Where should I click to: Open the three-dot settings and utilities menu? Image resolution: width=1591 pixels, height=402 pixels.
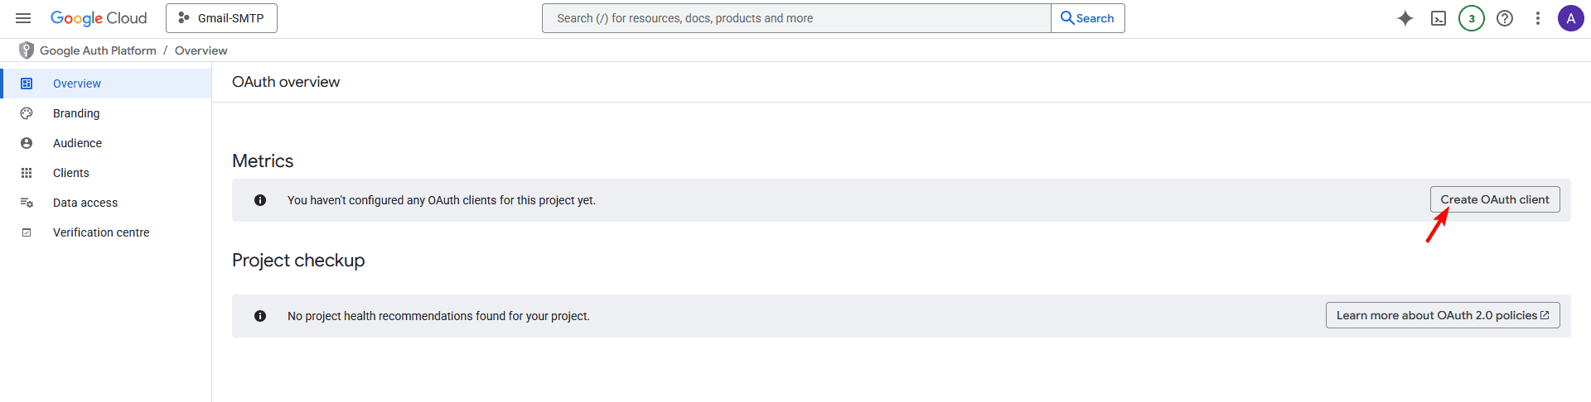pyautogui.click(x=1538, y=18)
